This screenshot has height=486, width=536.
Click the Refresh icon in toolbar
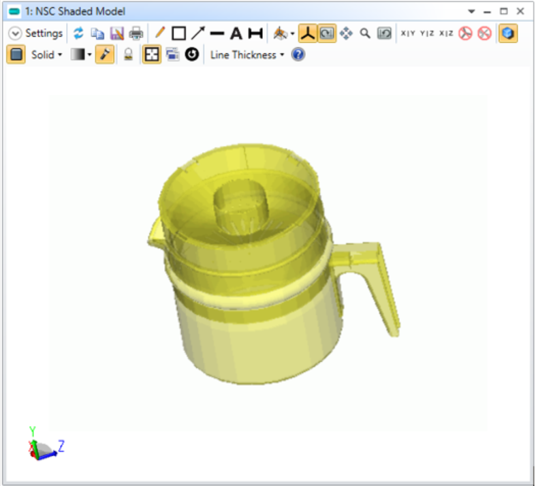click(79, 33)
